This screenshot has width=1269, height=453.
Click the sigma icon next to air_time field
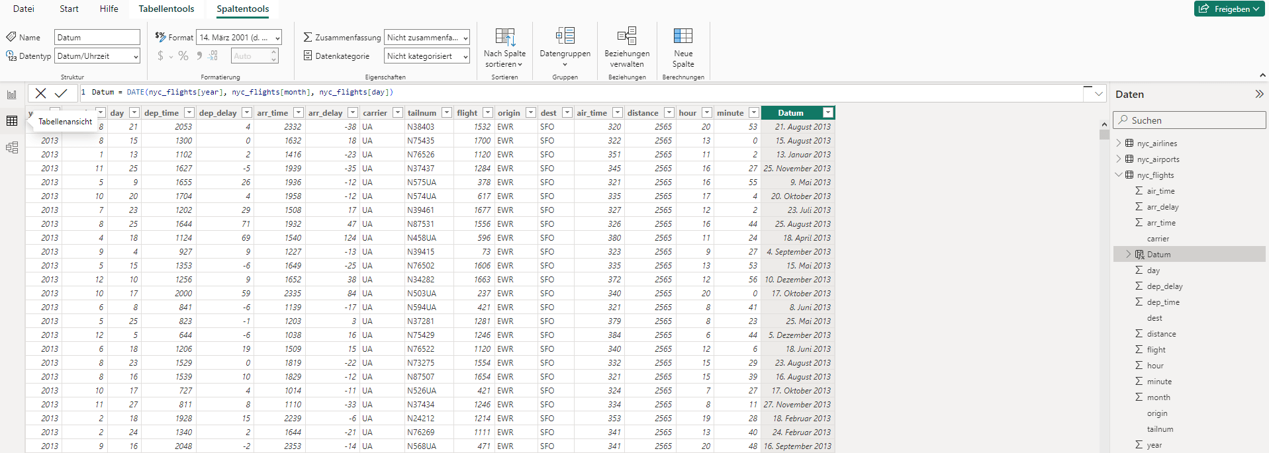1139,190
